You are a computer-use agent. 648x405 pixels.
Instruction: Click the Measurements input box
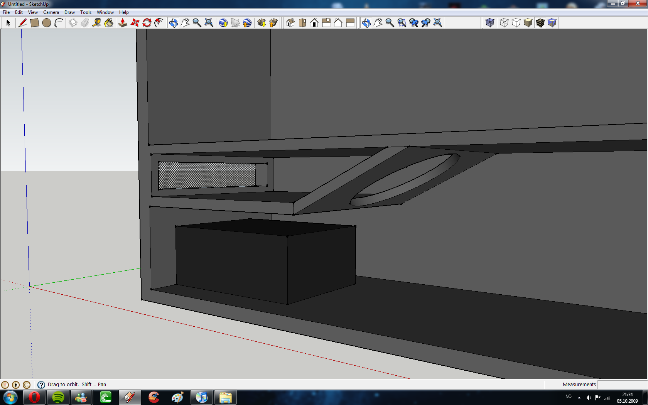(622, 385)
